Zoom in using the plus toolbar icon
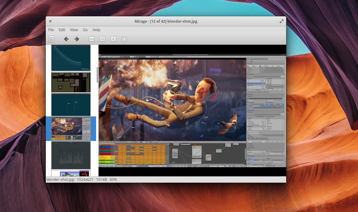The width and height of the screenshot is (358, 212). tap(102, 39)
